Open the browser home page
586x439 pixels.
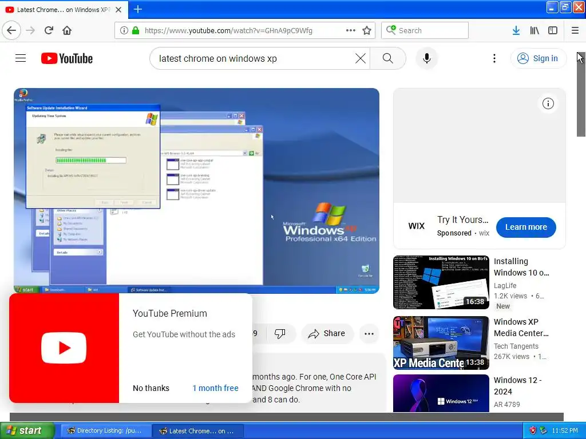pos(67,30)
